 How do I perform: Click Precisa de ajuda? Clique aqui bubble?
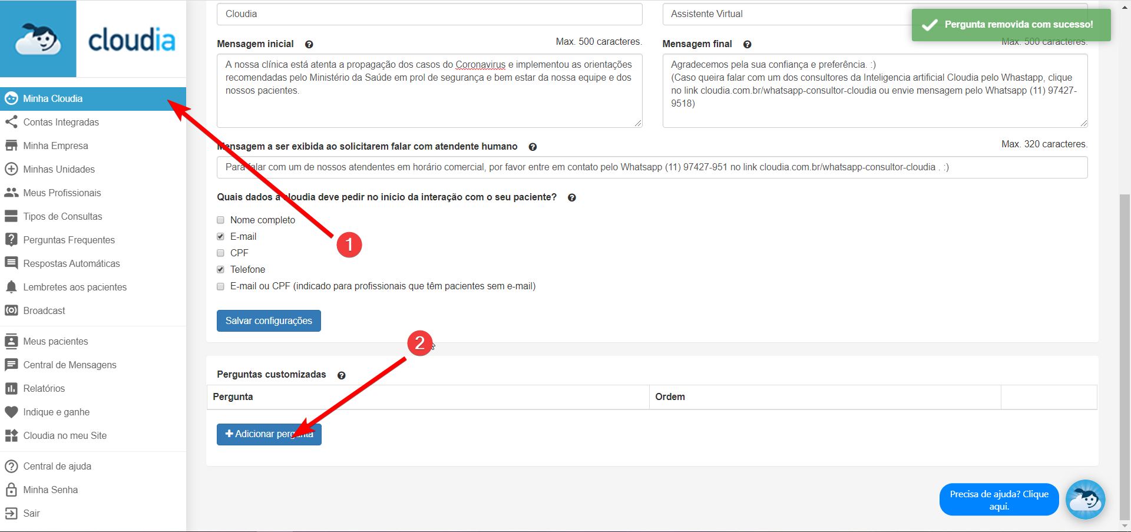[998, 500]
